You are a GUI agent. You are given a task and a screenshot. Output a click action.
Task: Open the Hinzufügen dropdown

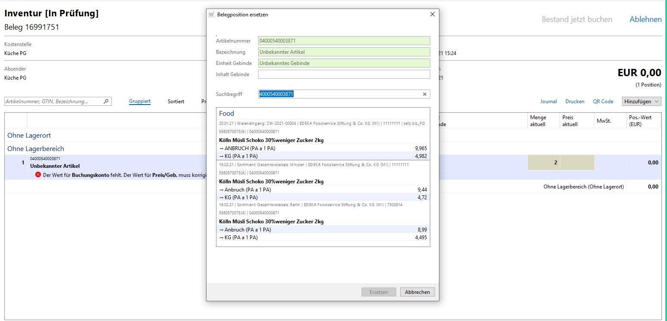point(642,102)
